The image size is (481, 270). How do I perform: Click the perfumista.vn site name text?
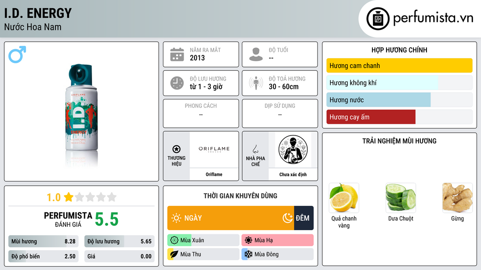point(433,18)
